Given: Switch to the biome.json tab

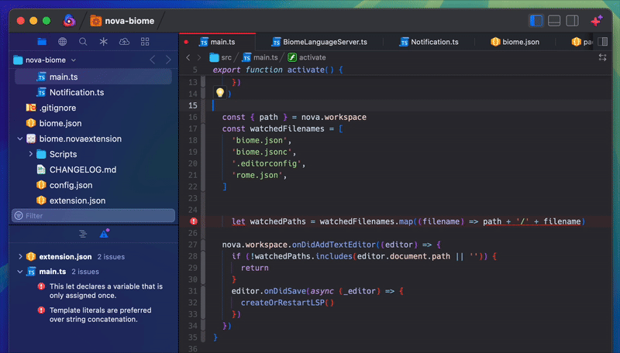Looking at the screenshot, I should (x=515, y=42).
